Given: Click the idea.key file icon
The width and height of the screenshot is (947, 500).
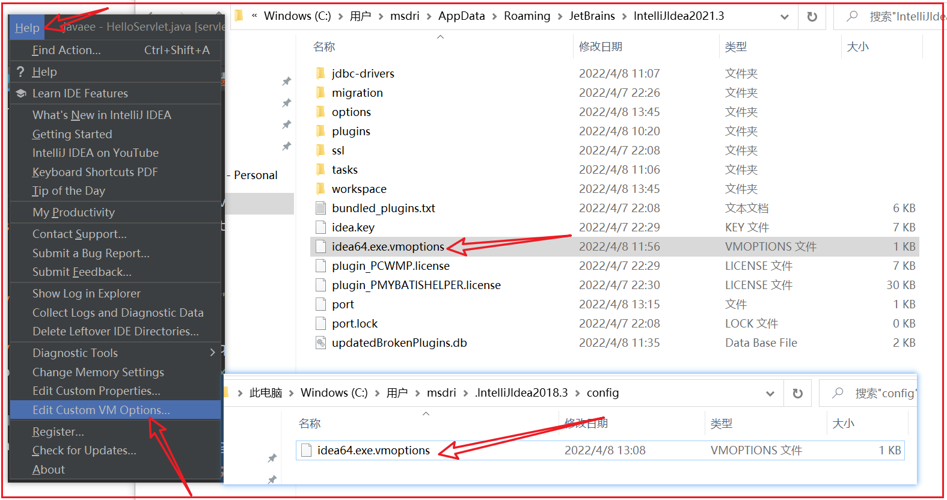Looking at the screenshot, I should [x=320, y=227].
